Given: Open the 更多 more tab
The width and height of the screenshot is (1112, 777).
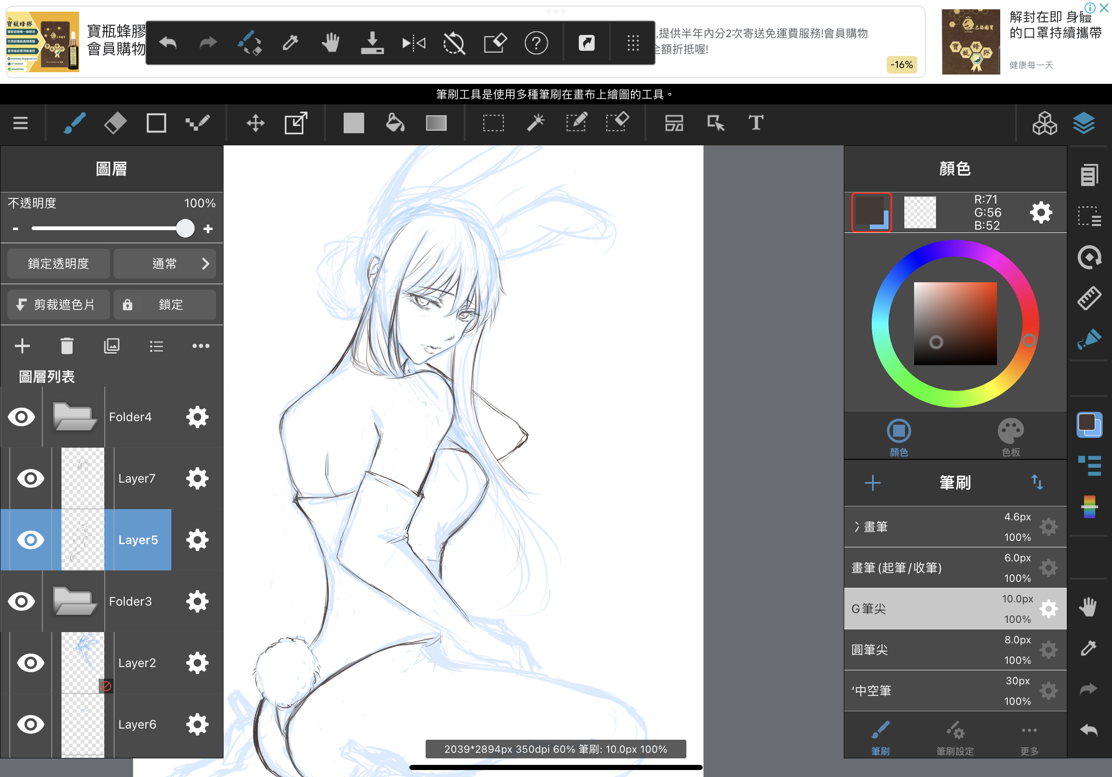Looking at the screenshot, I should coord(1029,738).
